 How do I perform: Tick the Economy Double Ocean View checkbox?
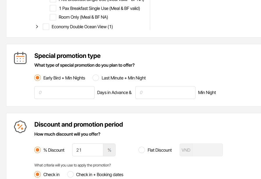[46, 27]
